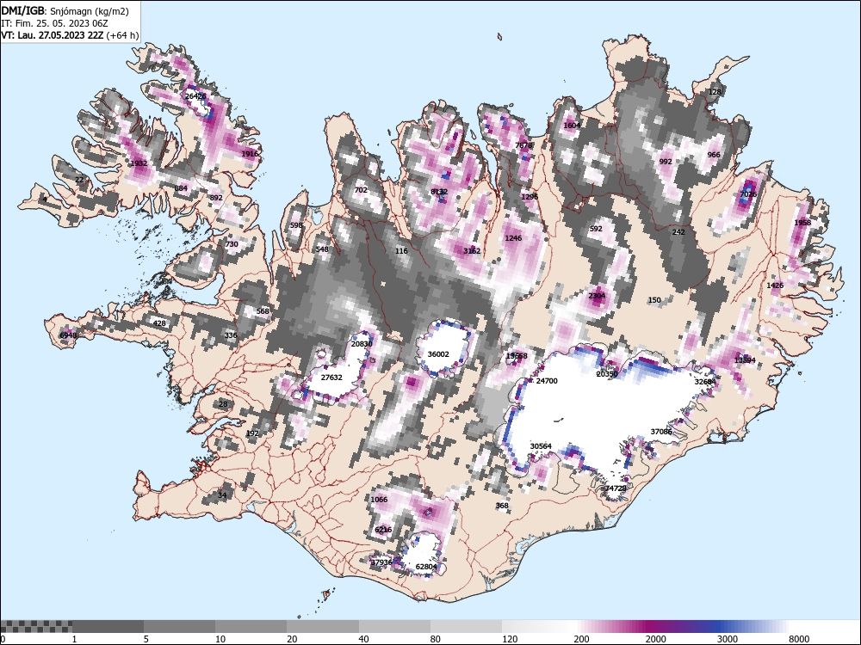Click the snow value label 37936
The image size is (861, 645).
coord(381,562)
